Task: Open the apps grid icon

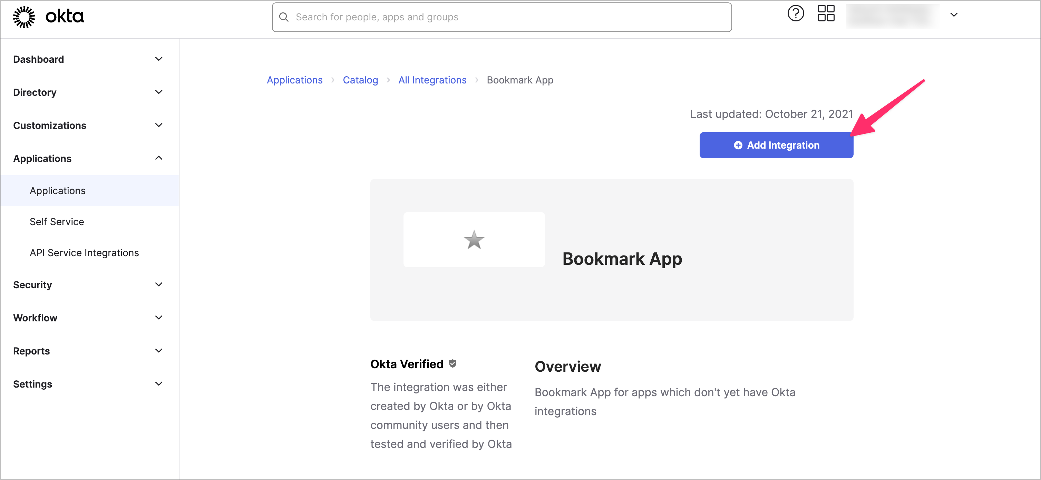Action: (826, 14)
